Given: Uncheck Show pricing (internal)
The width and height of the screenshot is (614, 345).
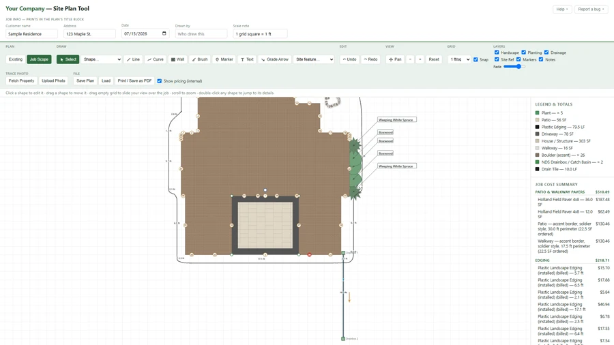Looking at the screenshot, I should coord(160,81).
